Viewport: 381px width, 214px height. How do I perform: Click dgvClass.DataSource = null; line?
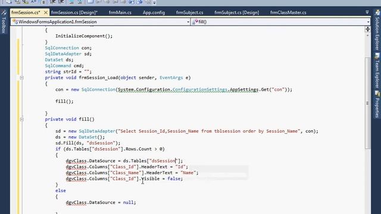101,202
